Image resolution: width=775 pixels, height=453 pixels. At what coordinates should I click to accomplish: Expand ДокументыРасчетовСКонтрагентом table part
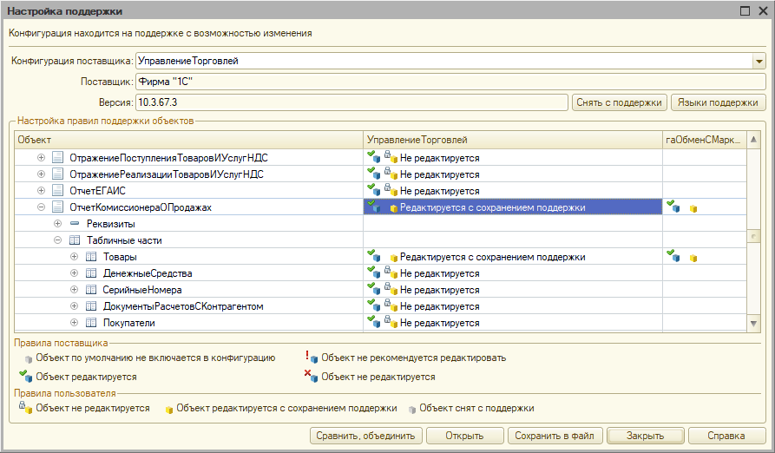[74, 305]
